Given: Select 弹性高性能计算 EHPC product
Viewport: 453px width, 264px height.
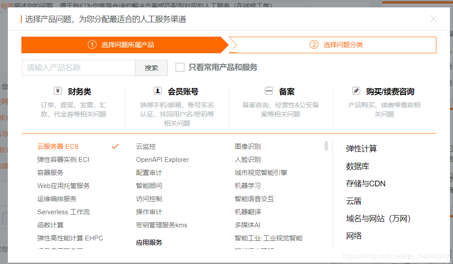Looking at the screenshot, I should pos(70,238).
